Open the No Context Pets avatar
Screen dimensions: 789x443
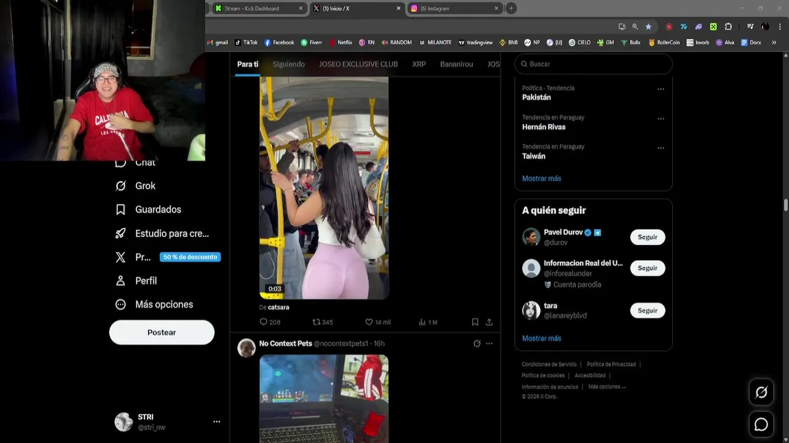247,348
